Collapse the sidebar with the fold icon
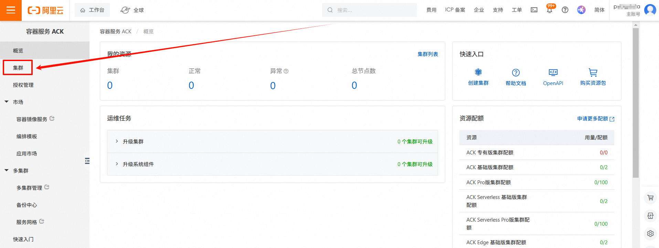 (x=87, y=161)
